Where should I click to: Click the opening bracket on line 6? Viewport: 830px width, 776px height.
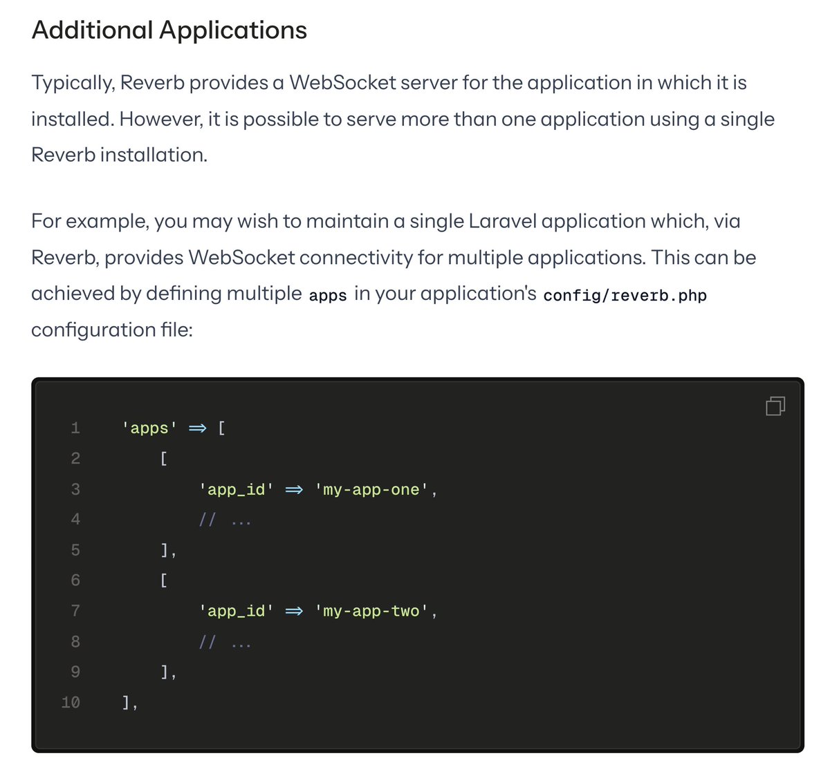point(164,580)
